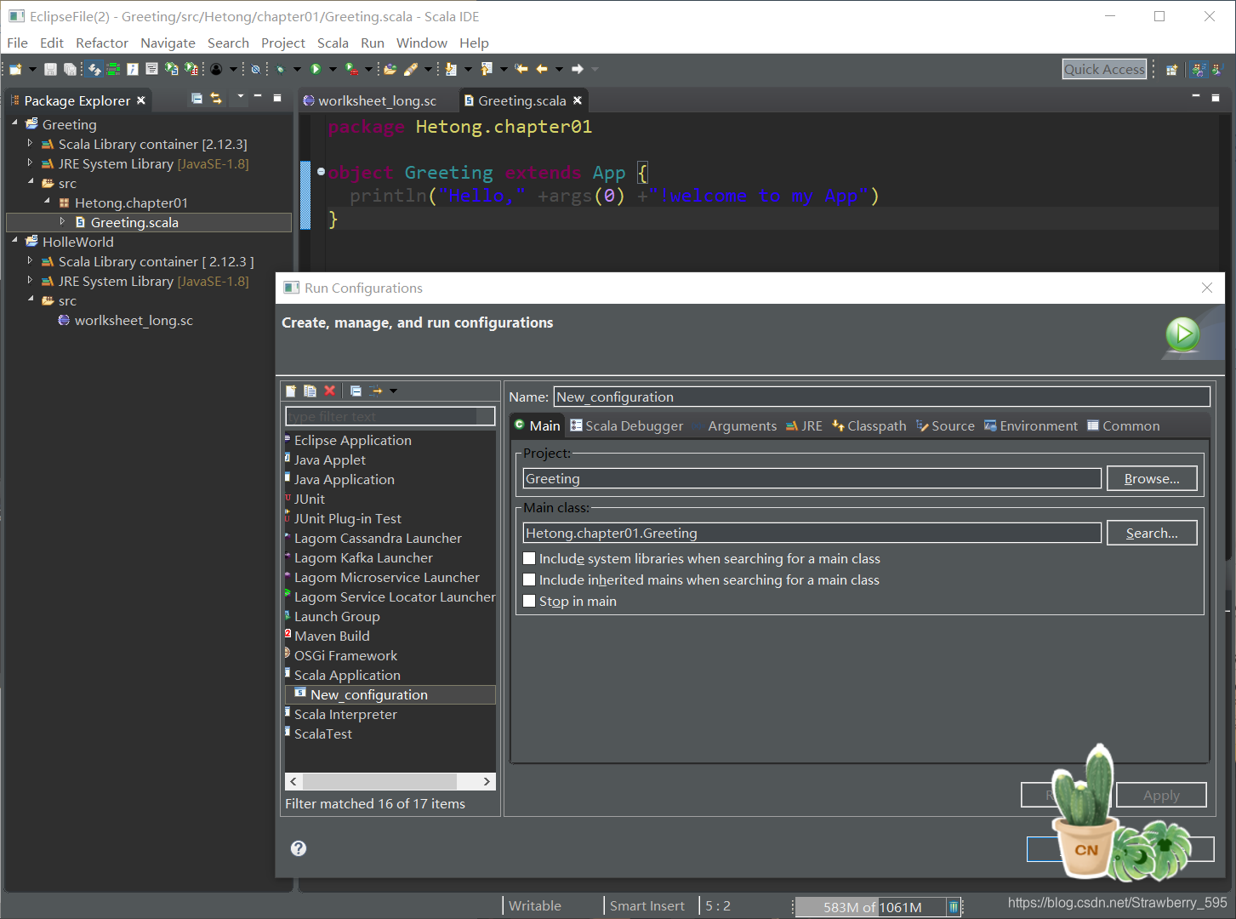Click the Apply button
The width and height of the screenshot is (1236, 919).
(x=1161, y=795)
